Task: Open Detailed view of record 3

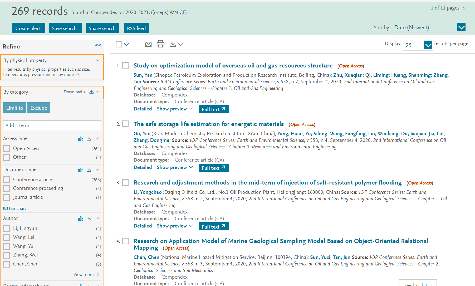Action: [x=143, y=226]
